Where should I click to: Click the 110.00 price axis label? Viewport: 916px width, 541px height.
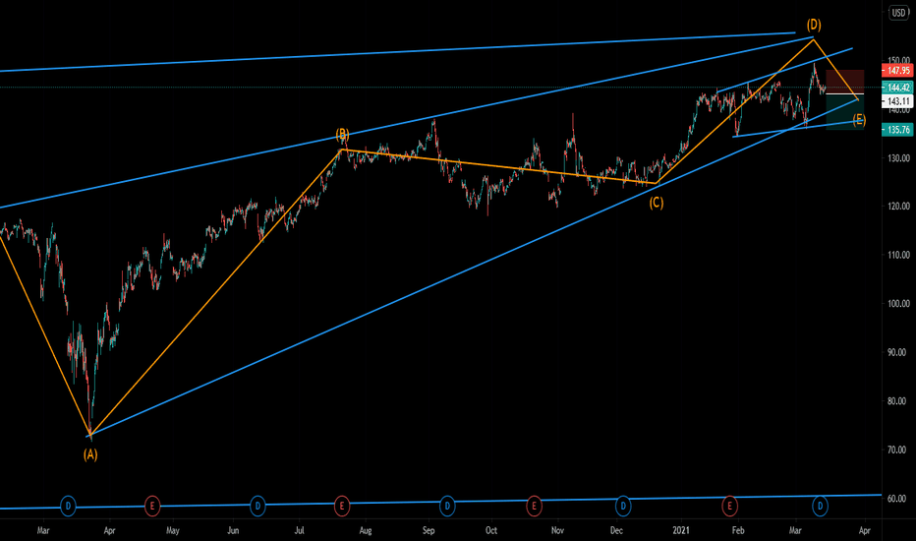click(898, 255)
